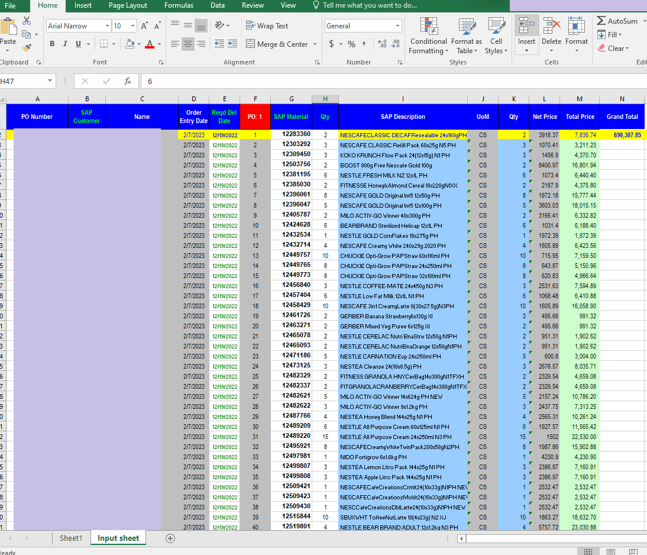Switch to Normal view in status bar
The height and width of the screenshot is (555, 647).
pyautogui.click(x=588, y=551)
